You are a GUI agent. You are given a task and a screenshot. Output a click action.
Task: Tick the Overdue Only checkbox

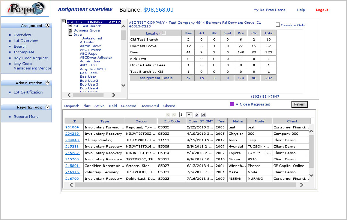click(278, 25)
